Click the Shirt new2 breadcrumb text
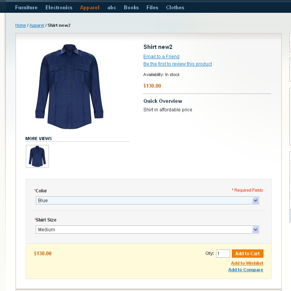This screenshot has height=291, width=291. tap(59, 25)
